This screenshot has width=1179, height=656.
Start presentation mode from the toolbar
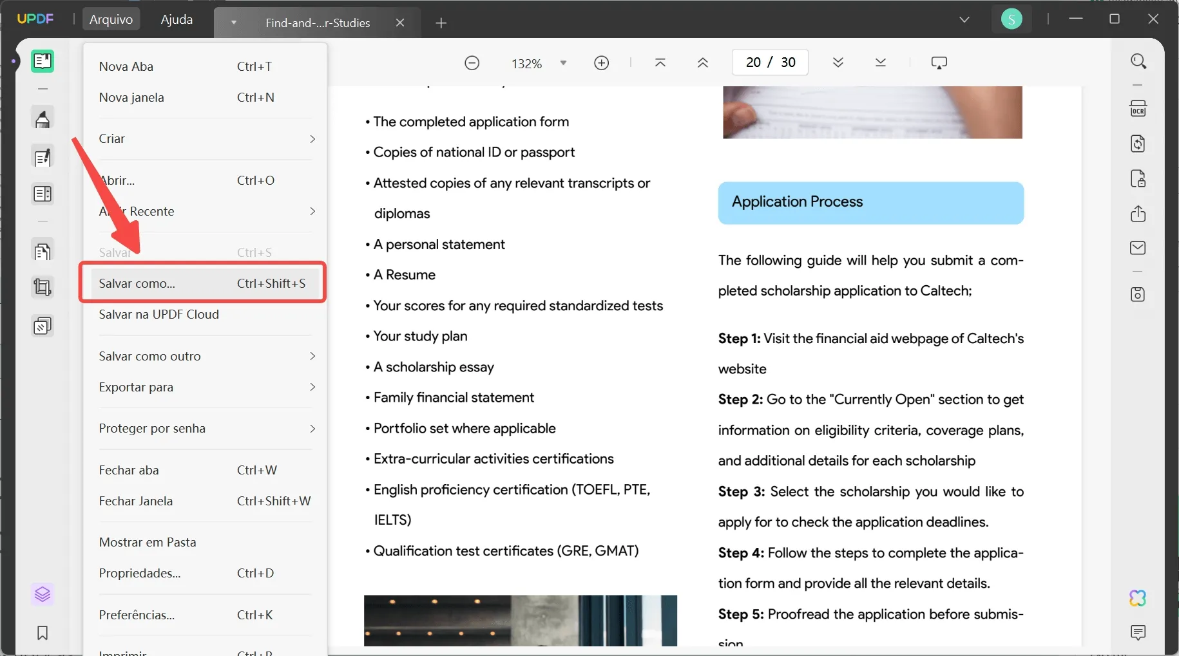939,62
